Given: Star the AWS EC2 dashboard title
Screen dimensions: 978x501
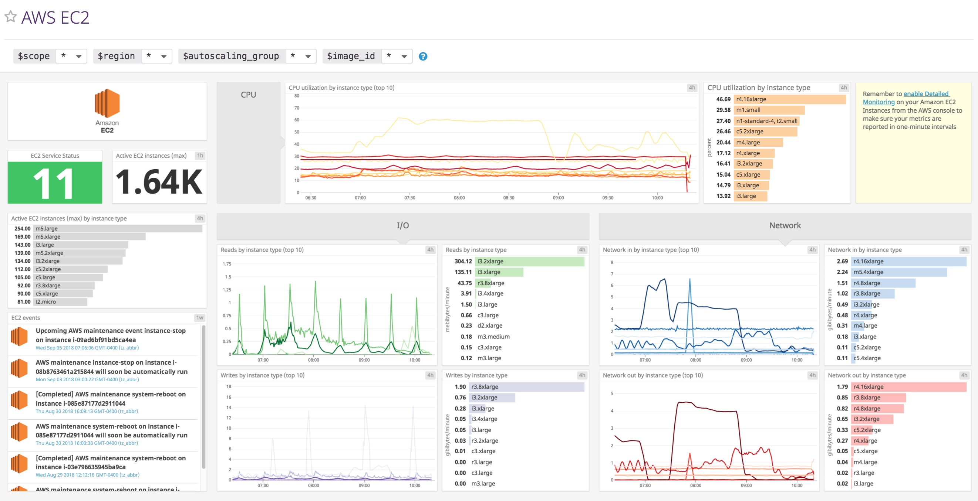Looking at the screenshot, I should coord(10,17).
